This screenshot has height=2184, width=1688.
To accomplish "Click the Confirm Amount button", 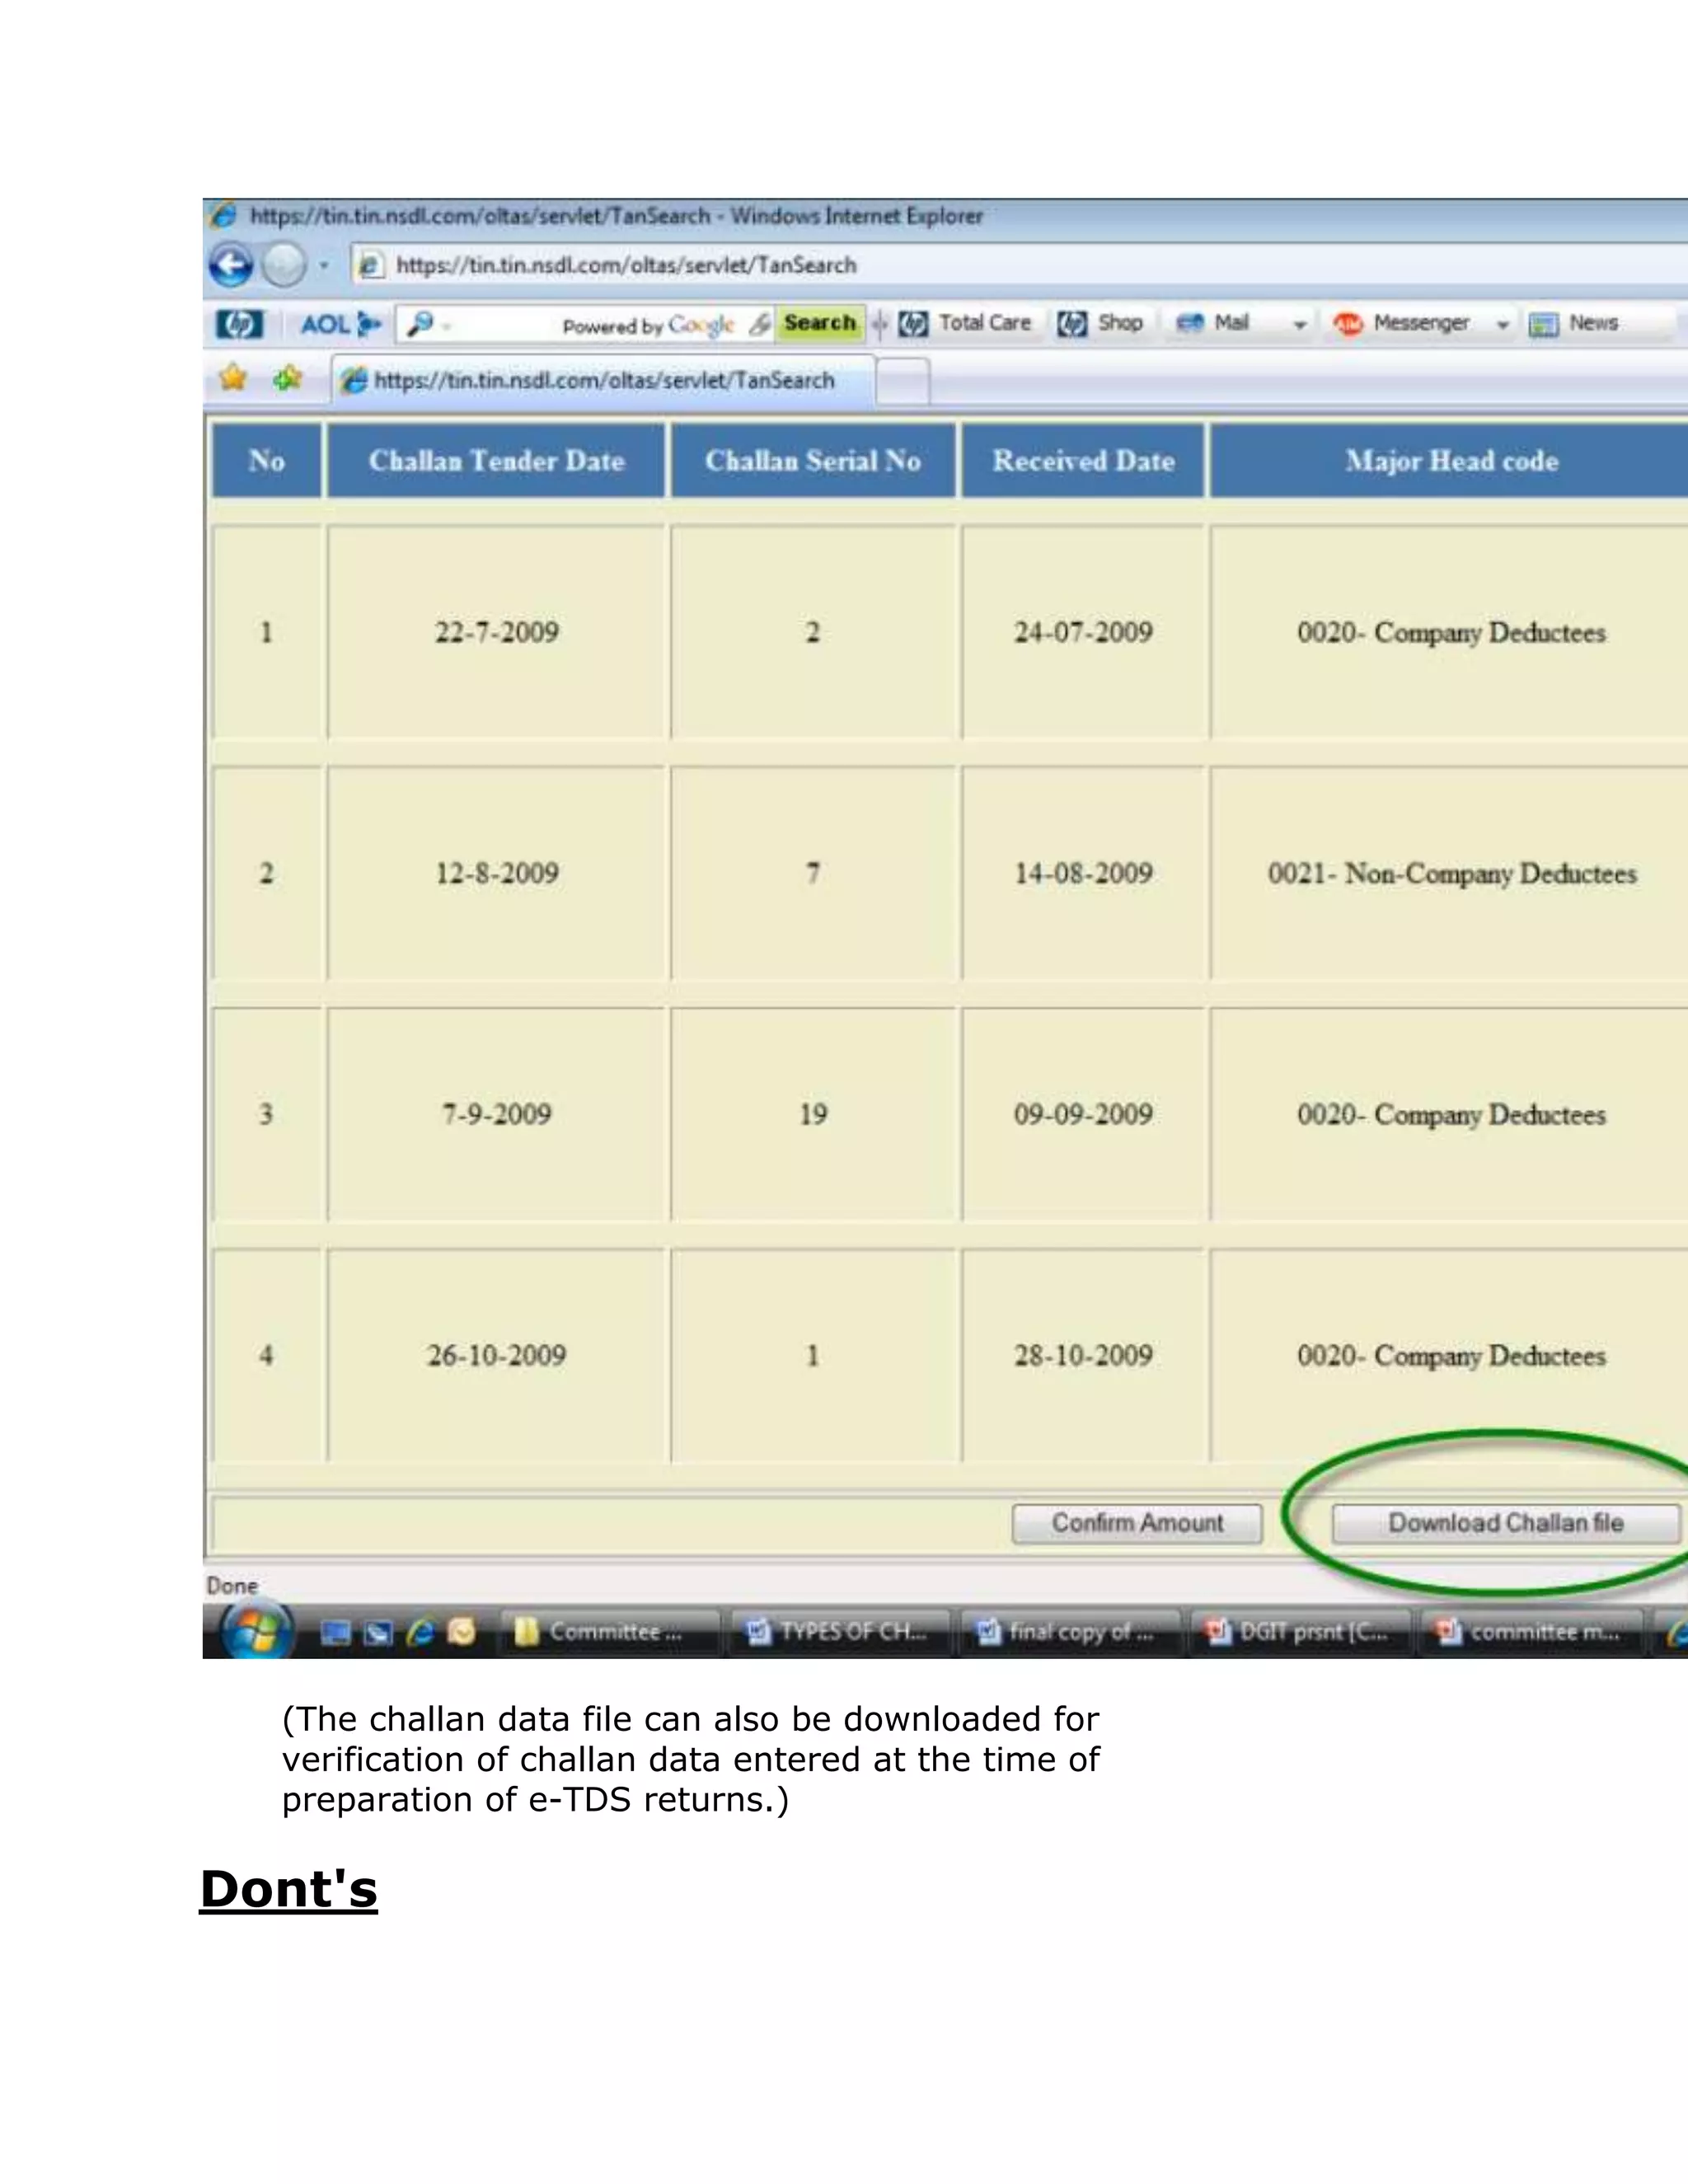I will 1137,1523.
